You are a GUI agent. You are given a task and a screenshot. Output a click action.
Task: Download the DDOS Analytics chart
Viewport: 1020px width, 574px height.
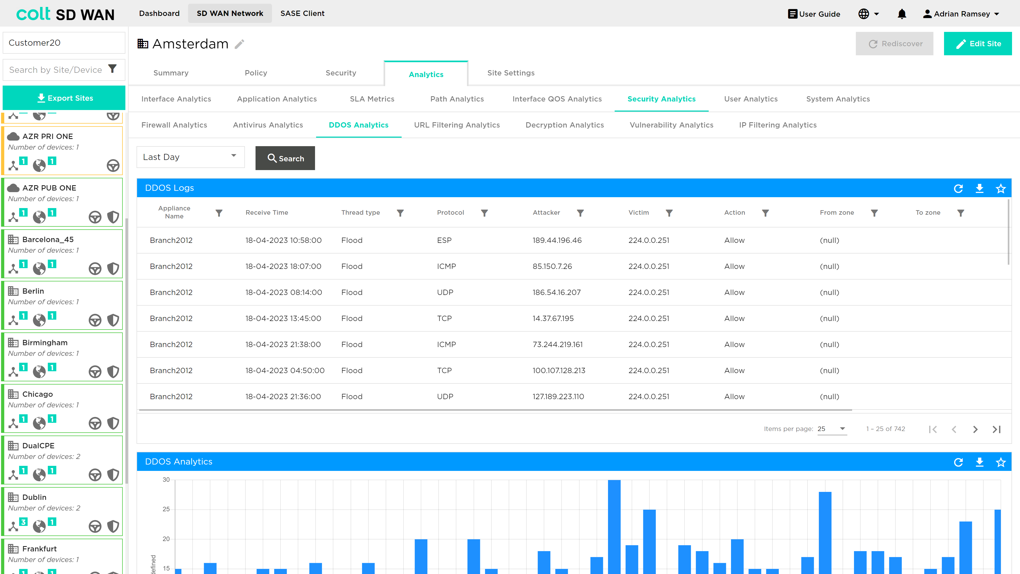[x=980, y=462]
